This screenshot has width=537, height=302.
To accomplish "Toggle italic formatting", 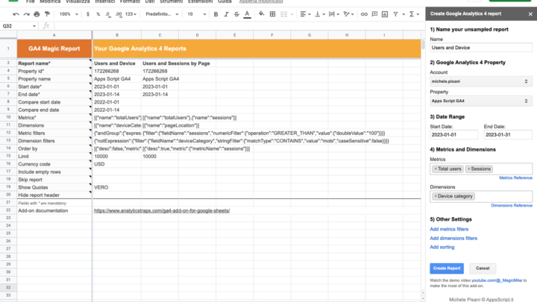I will [x=226, y=14].
